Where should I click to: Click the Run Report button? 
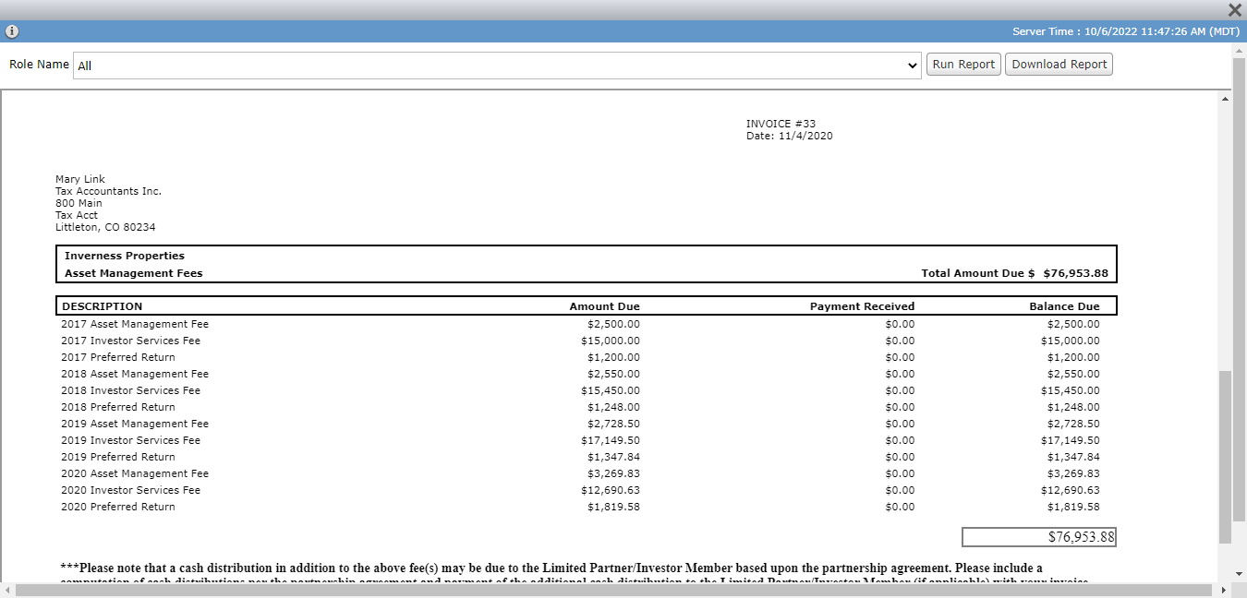tap(963, 65)
